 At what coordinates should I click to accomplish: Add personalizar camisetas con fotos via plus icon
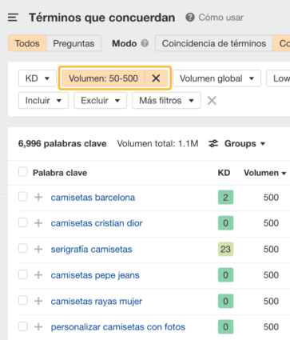click(x=38, y=326)
